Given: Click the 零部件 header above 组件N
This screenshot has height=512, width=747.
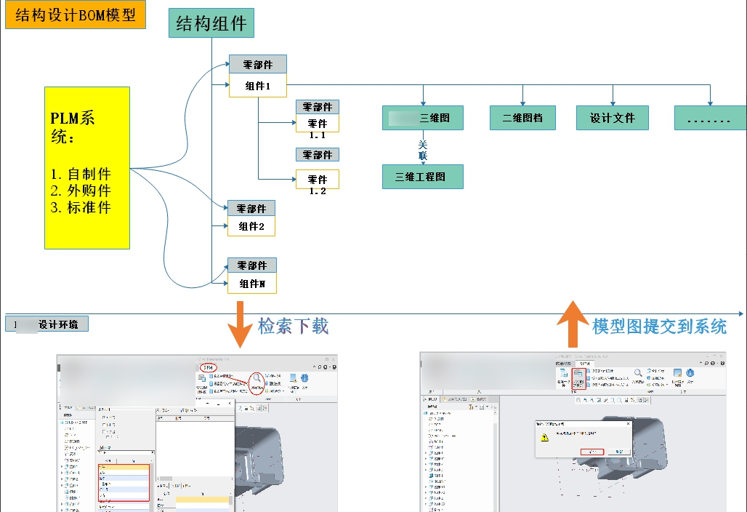Looking at the screenshot, I should (x=252, y=265).
